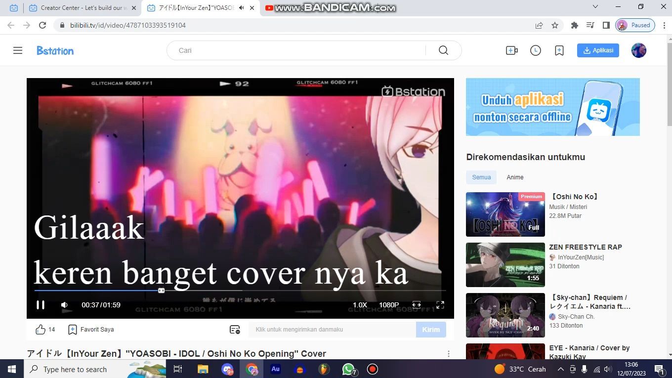This screenshot has height=378, width=672.
Task: Mute the video player volume
Action: click(x=64, y=305)
